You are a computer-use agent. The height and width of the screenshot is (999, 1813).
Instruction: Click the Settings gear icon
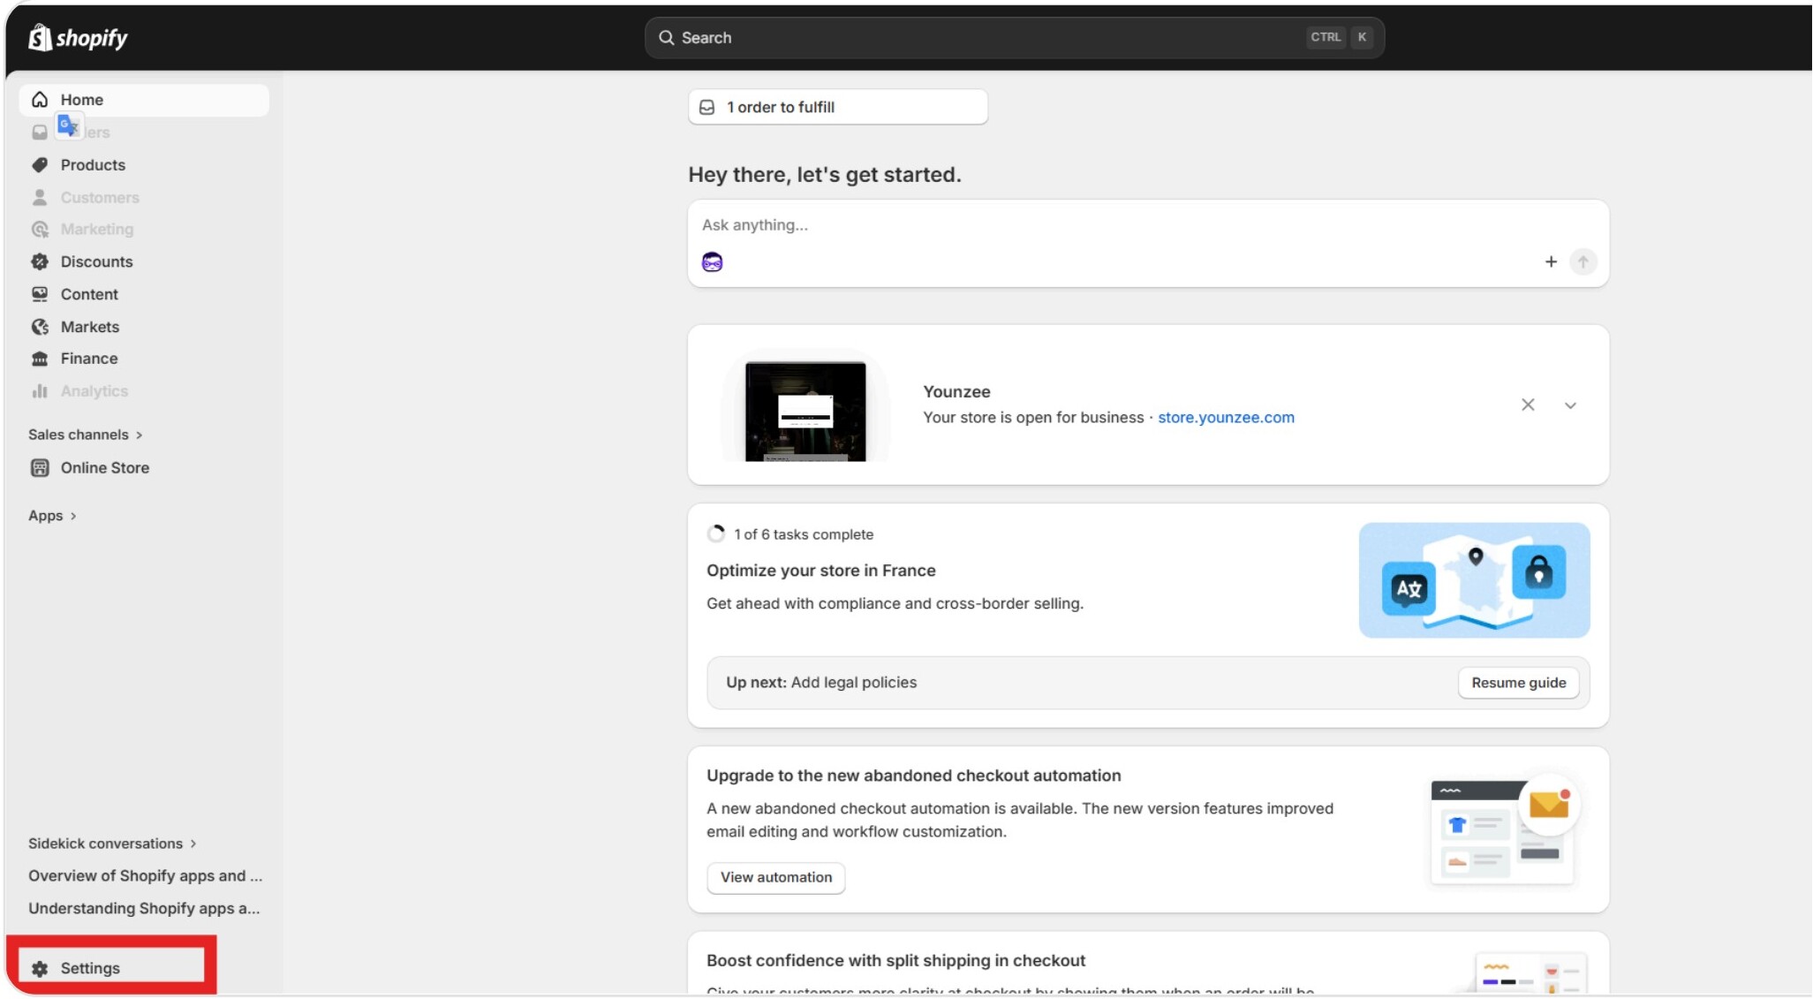coord(40,969)
